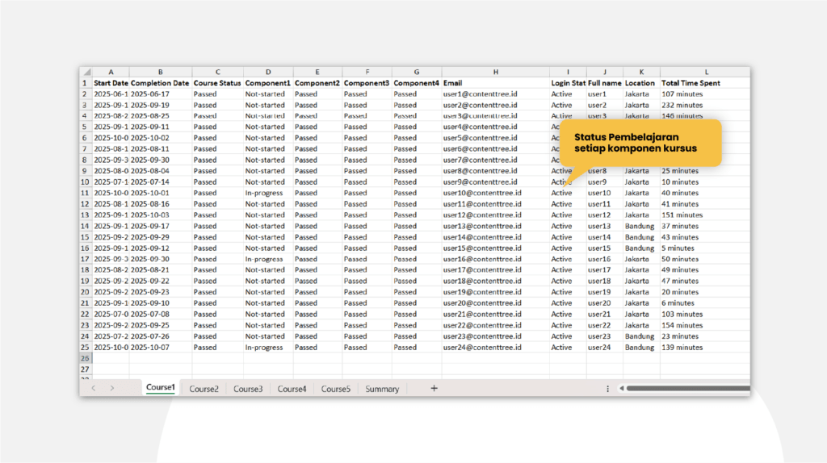
Task: Select the '5 minutes' cell
Action: [705, 248]
